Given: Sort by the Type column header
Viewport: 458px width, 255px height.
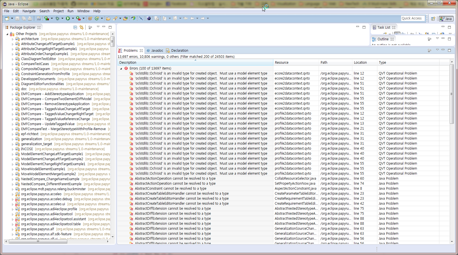Looking at the screenshot, I should pos(408,63).
